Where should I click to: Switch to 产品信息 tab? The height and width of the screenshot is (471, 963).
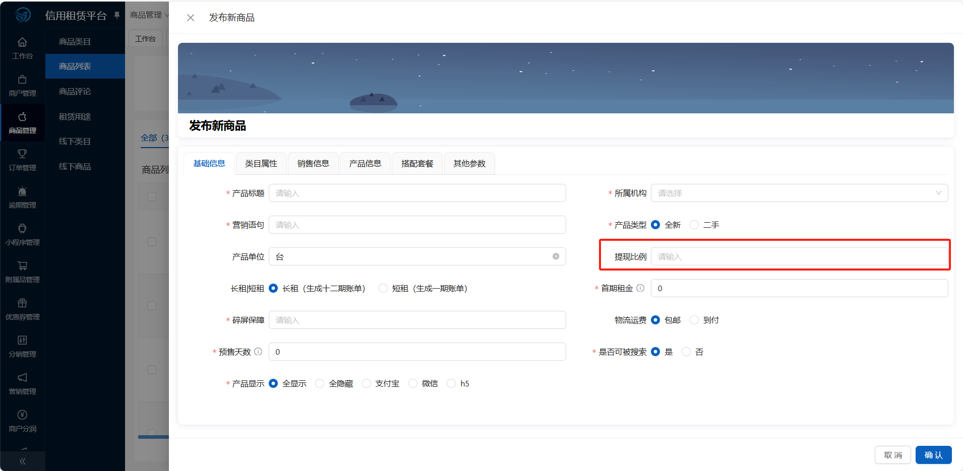click(x=365, y=163)
